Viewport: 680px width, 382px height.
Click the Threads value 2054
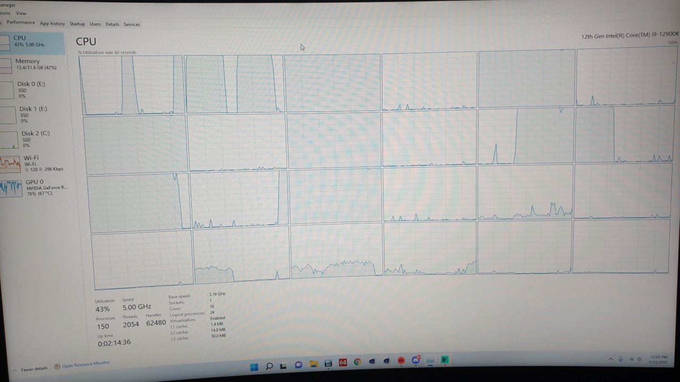(131, 324)
